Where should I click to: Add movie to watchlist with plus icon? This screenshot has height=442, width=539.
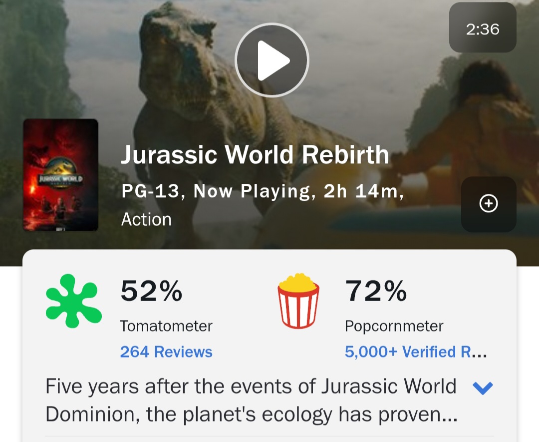point(488,204)
